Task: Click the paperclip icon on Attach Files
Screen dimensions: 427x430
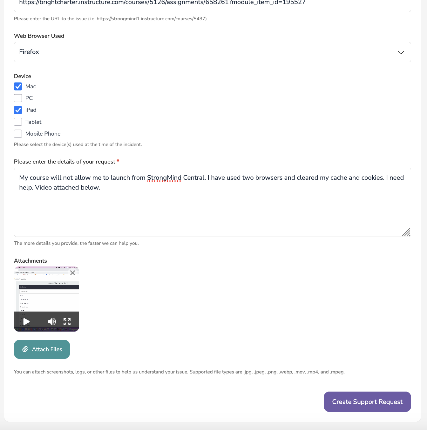Action: coord(25,349)
